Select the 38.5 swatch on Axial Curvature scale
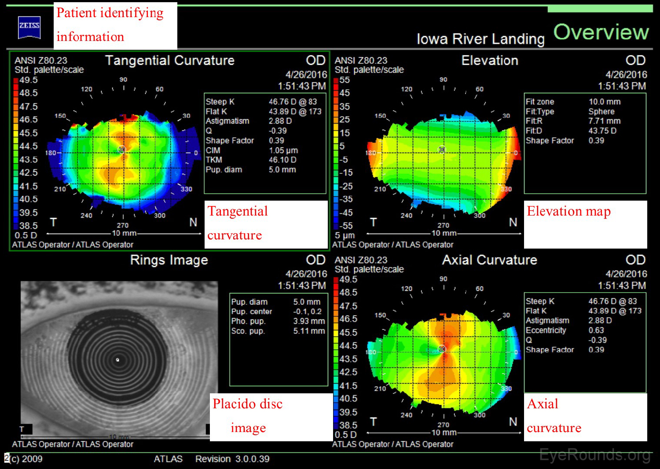The width and height of the screenshot is (660, 469). coord(336,425)
